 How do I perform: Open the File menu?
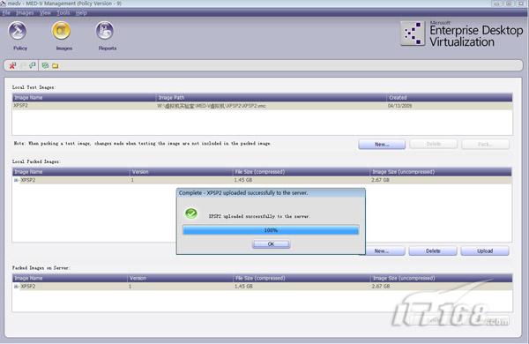6,13
